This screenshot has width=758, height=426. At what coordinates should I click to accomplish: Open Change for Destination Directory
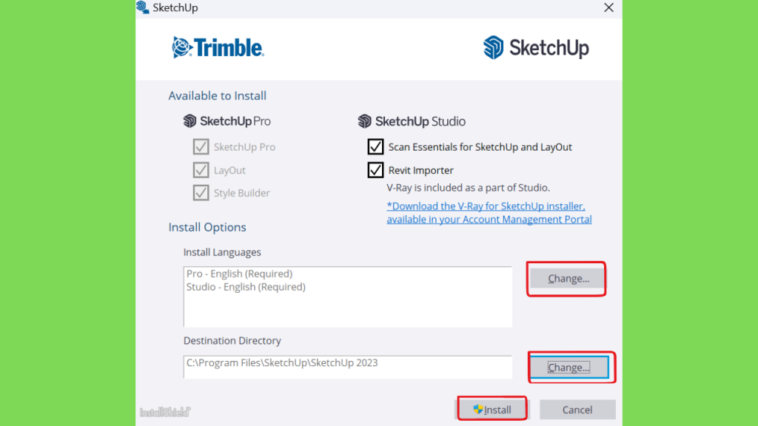click(x=569, y=368)
